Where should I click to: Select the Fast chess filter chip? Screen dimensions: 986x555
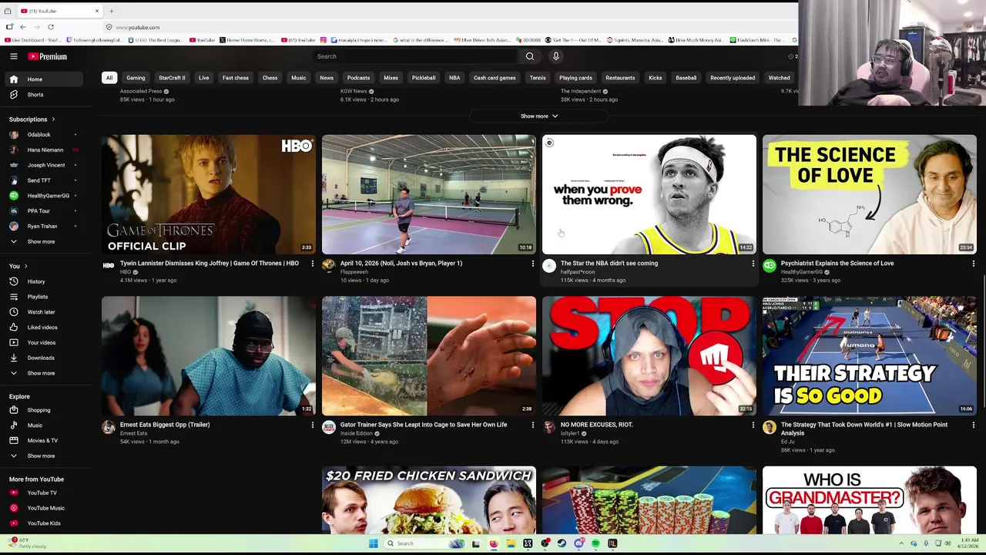[x=236, y=78]
